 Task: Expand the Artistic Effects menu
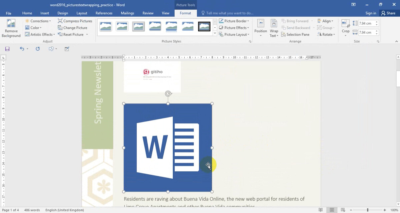40,34
